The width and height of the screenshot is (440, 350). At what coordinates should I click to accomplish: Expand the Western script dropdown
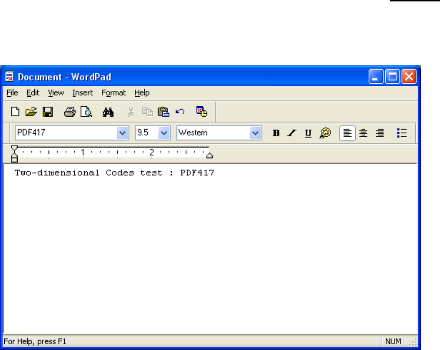point(255,133)
